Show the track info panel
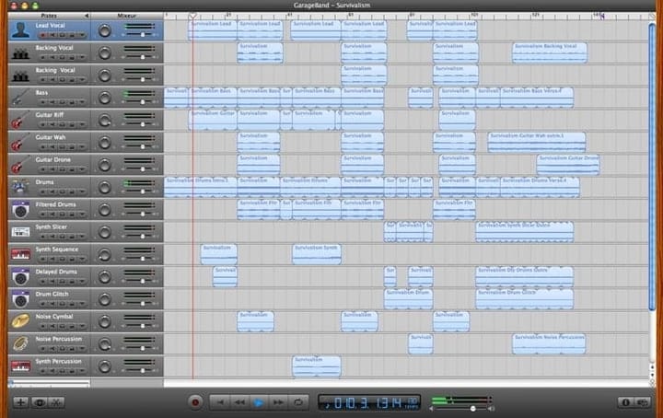 pyautogui.click(x=625, y=402)
